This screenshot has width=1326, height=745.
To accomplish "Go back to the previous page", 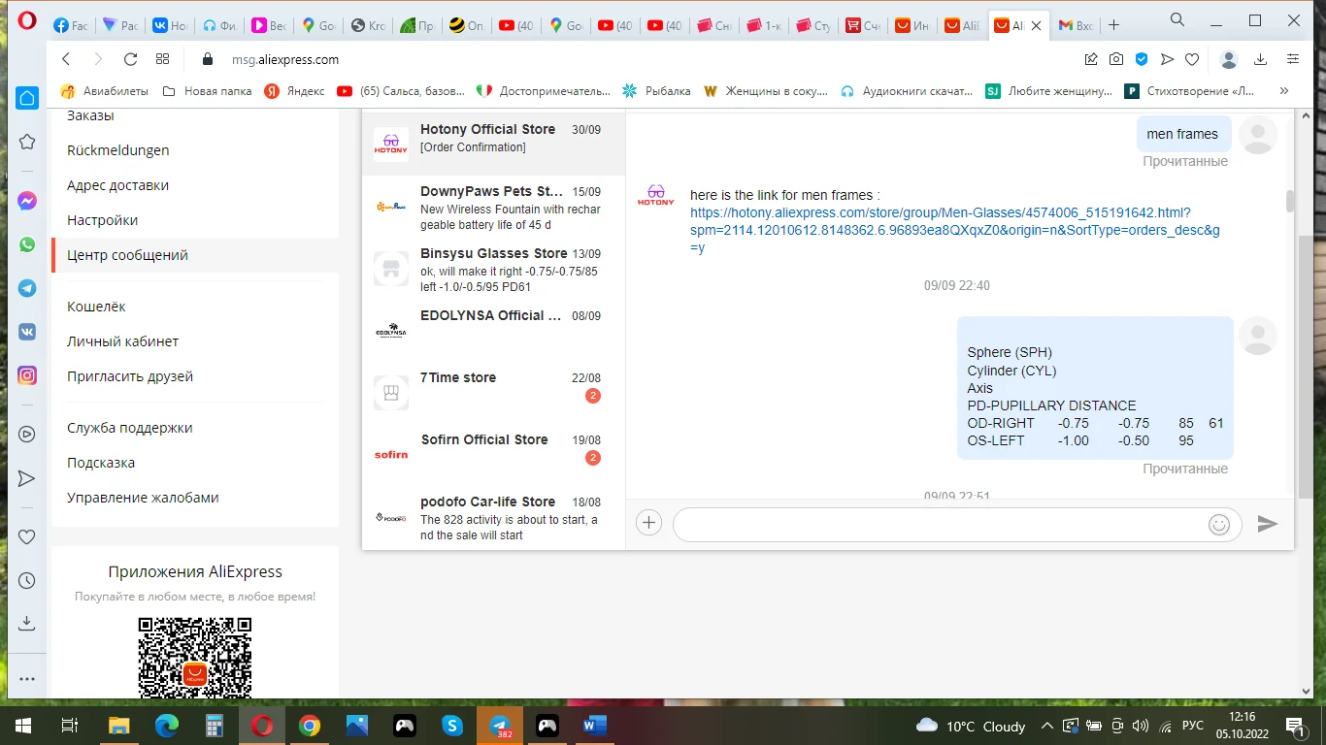I will [x=66, y=59].
